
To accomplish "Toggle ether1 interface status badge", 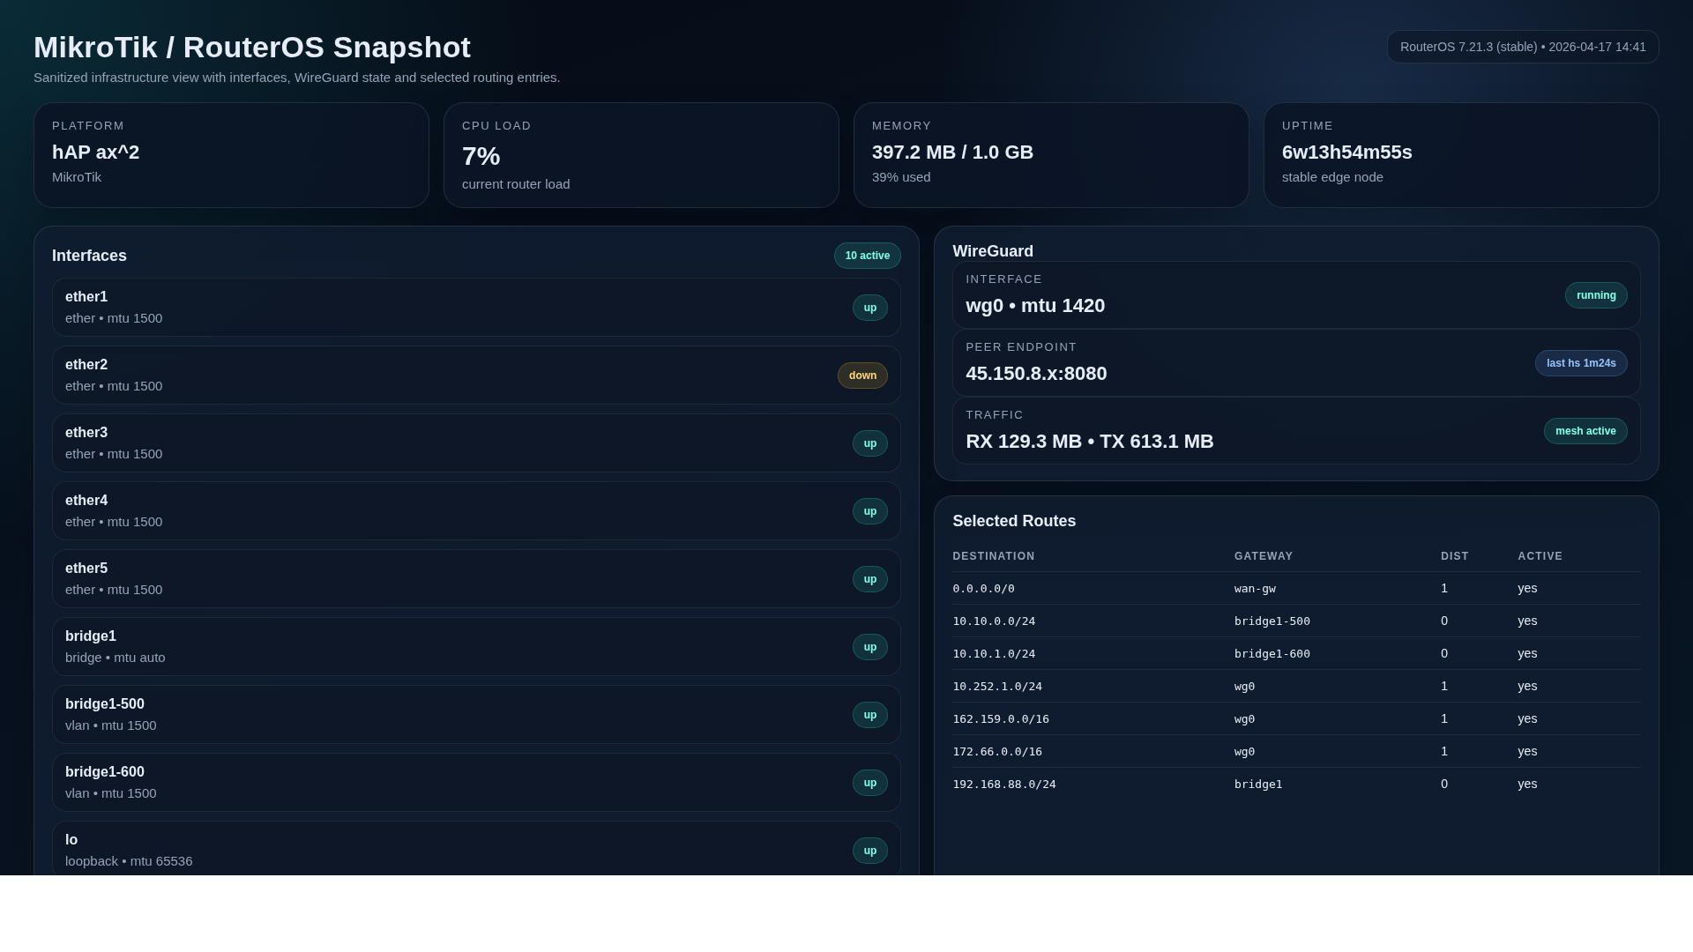I will (x=869, y=308).
